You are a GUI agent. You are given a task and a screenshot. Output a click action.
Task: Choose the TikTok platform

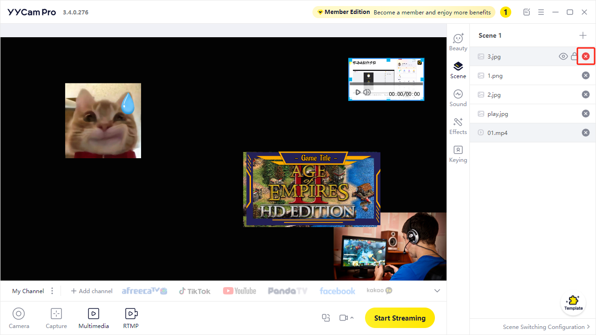tap(195, 291)
